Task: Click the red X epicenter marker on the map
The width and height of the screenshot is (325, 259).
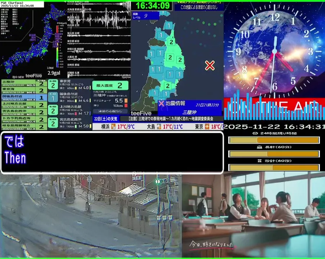Action: tap(209, 65)
